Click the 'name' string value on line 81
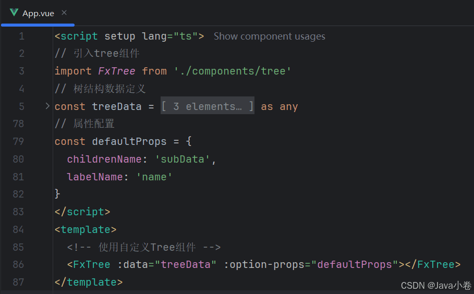The height and width of the screenshot is (294, 474). 154,177
